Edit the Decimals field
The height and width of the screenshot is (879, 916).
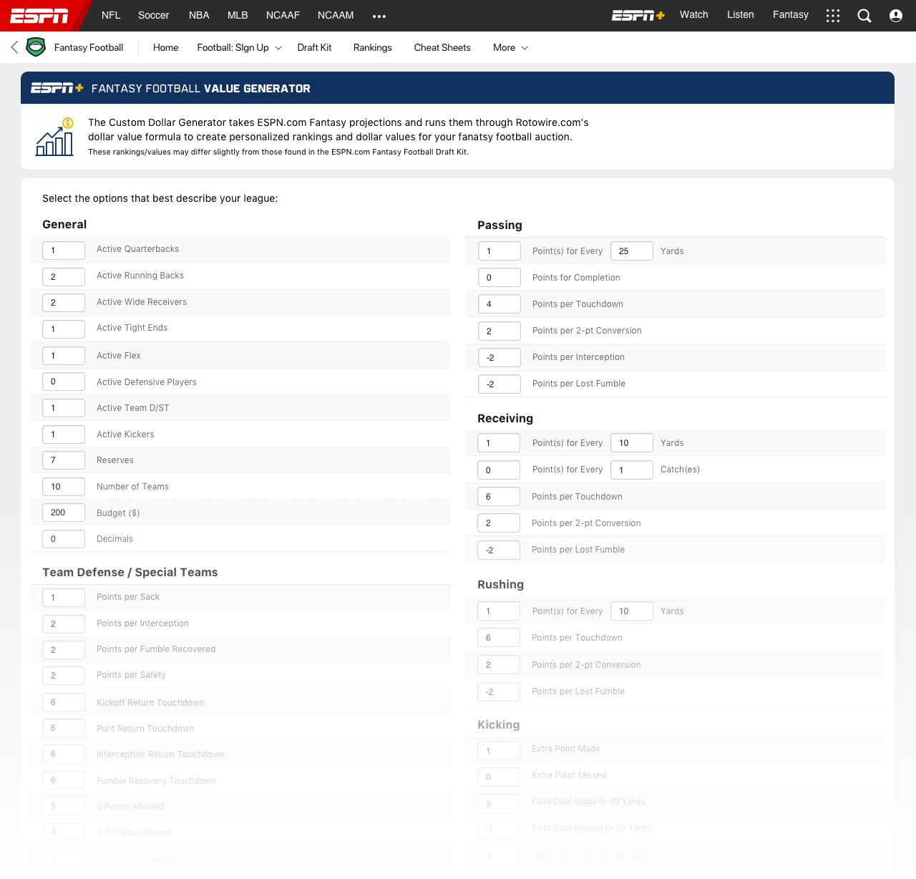pyautogui.click(x=64, y=539)
